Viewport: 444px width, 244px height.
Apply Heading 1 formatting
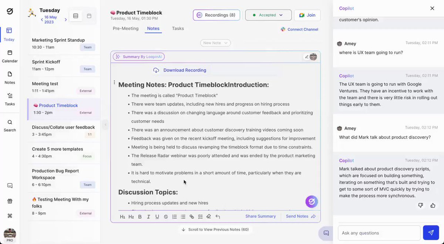pos(122,217)
